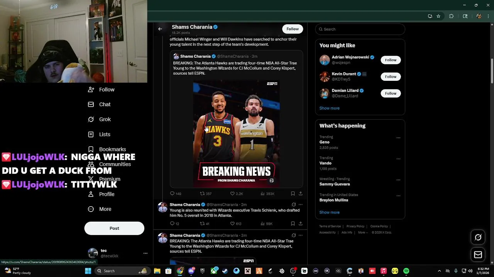
Task: Click Show more under What's happening
Action: (329, 212)
